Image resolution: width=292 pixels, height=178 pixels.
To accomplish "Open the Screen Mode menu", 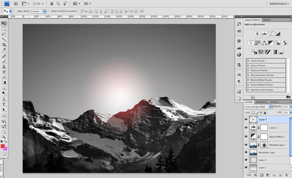I will point(87,3).
